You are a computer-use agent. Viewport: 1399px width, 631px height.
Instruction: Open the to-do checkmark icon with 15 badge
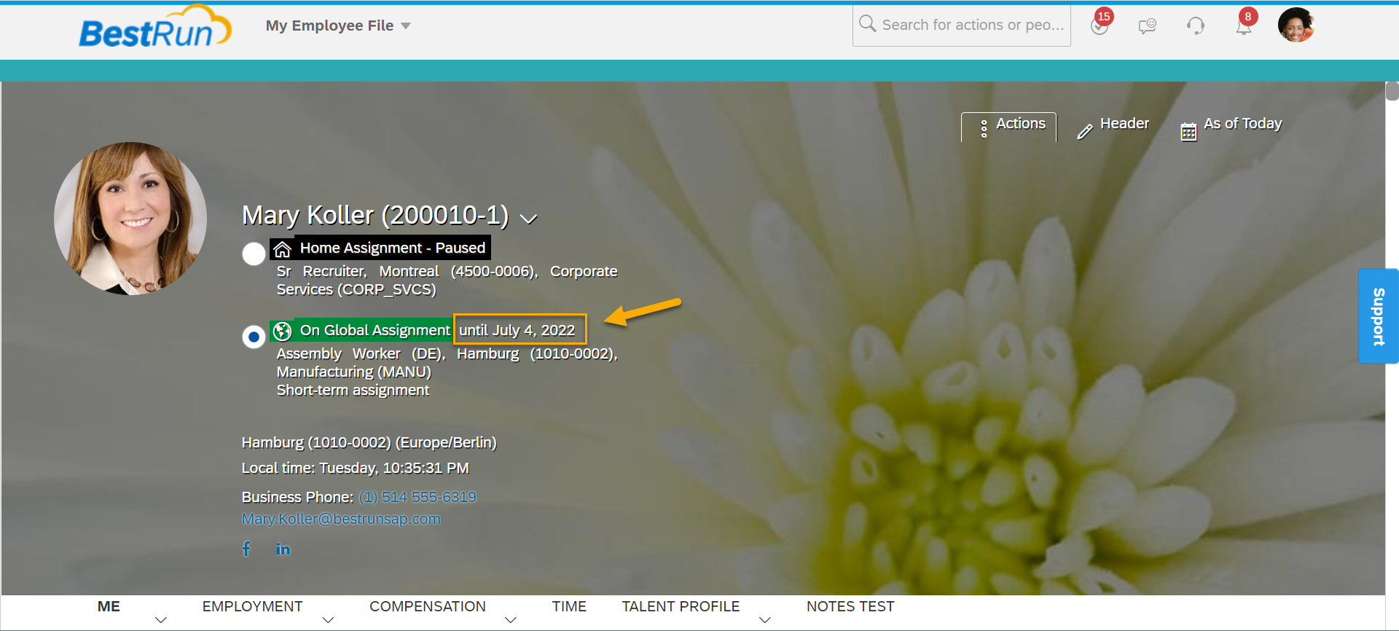click(x=1100, y=26)
